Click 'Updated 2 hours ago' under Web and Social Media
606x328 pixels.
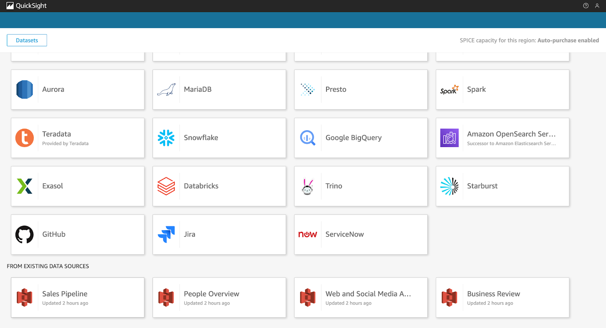[x=348, y=303]
